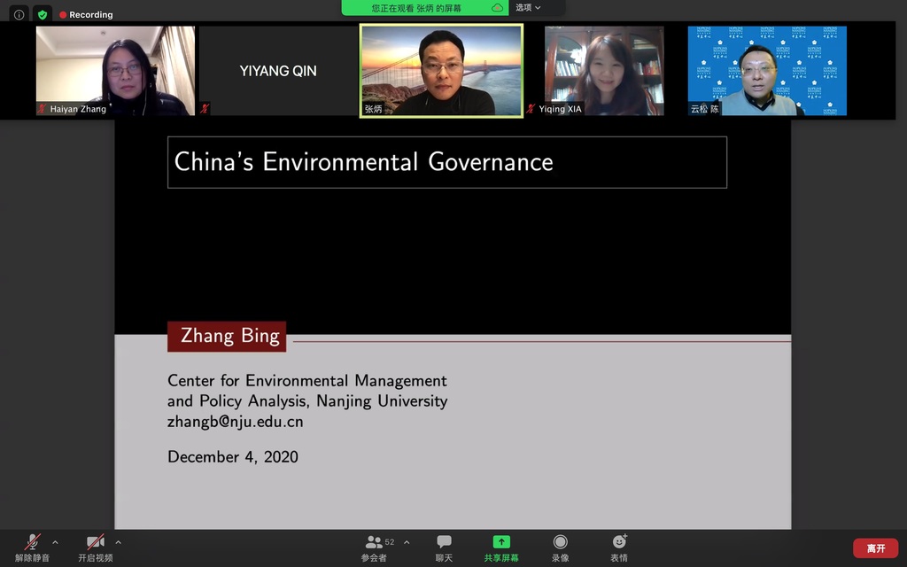Open the participants panel 参会者

[x=374, y=548]
